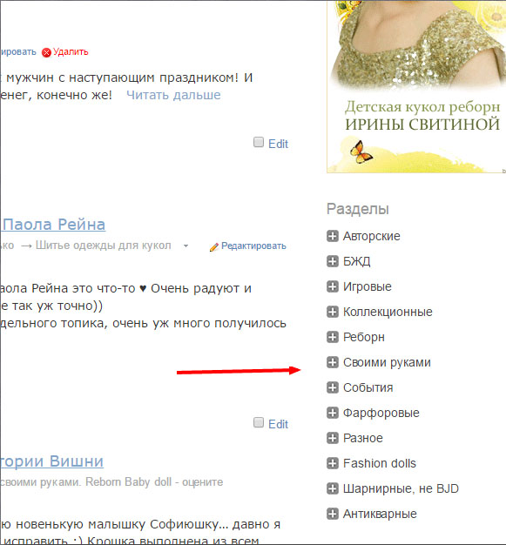Expand the БЖД section plus icon
The width and height of the screenshot is (506, 545).
(332, 261)
